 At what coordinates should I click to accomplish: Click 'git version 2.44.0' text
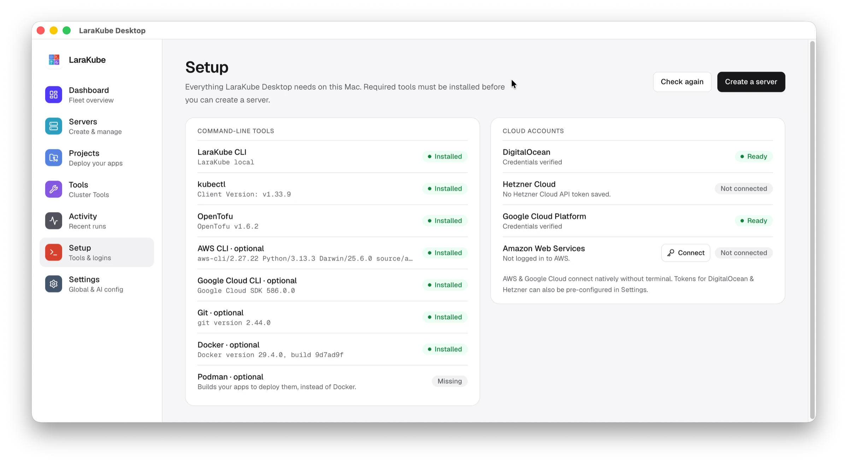[234, 323]
